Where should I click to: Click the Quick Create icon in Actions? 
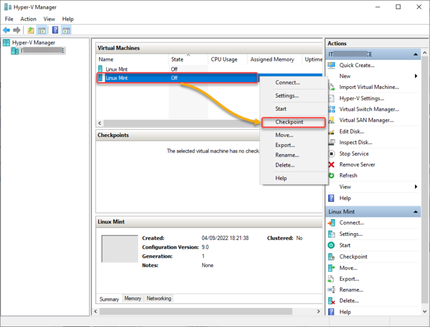point(331,65)
